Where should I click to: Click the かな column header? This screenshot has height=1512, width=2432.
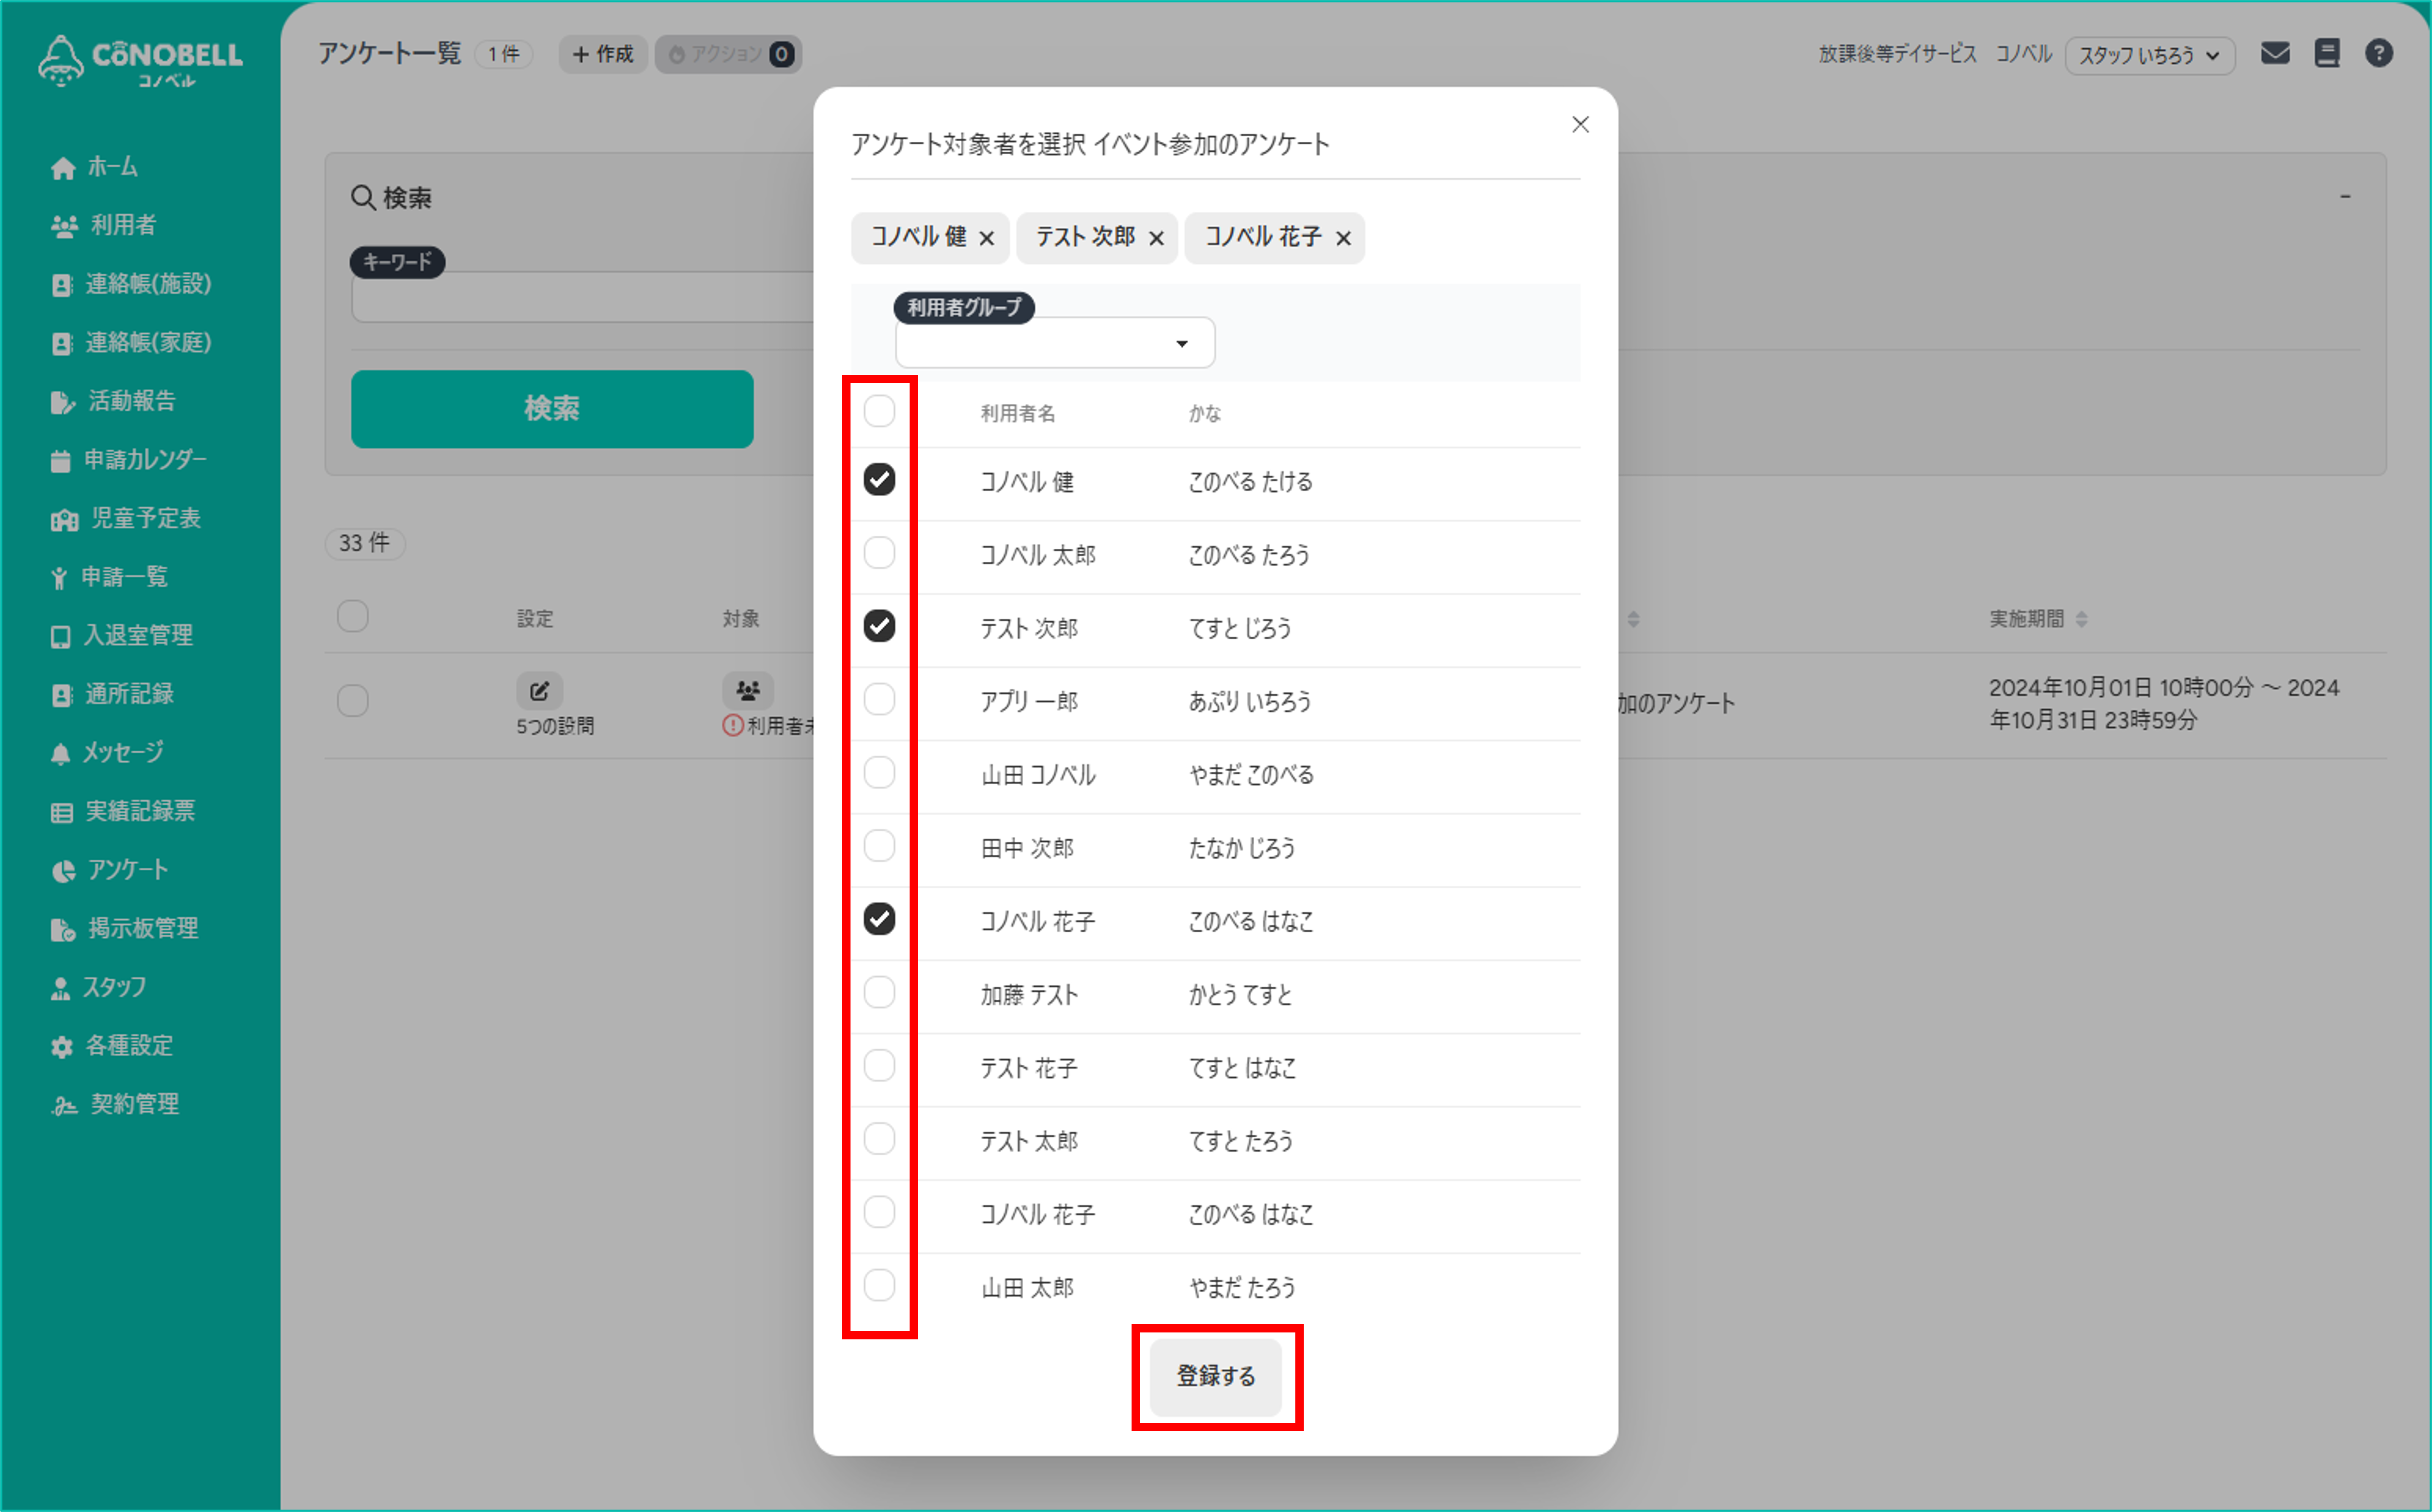point(1204,414)
